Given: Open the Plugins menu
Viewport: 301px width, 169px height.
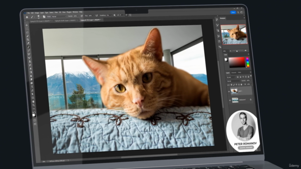Looking at the screenshot, I should (69, 12).
